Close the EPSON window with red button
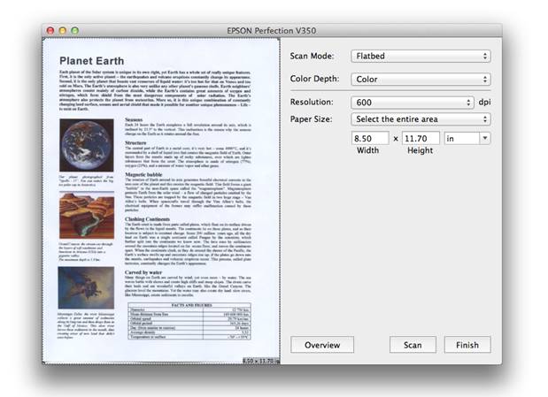The height and width of the screenshot is (397, 548). click(x=50, y=30)
